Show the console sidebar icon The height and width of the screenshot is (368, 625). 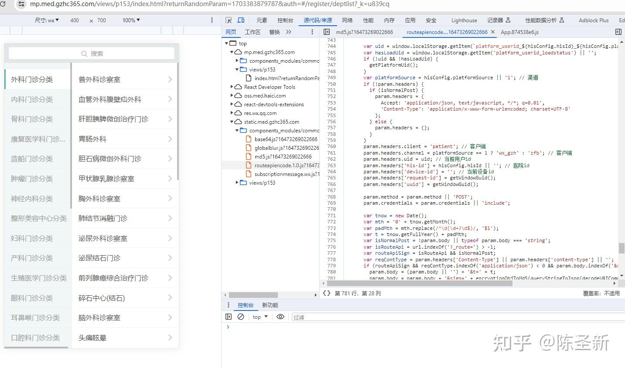pyautogui.click(x=229, y=317)
